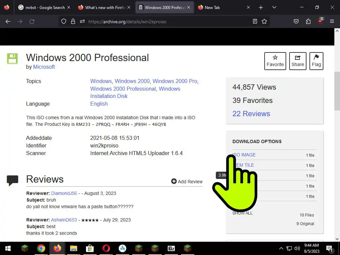Screen dimensions: 340x255
Task: Click the green floppy software icon
Action: tap(12, 58)
